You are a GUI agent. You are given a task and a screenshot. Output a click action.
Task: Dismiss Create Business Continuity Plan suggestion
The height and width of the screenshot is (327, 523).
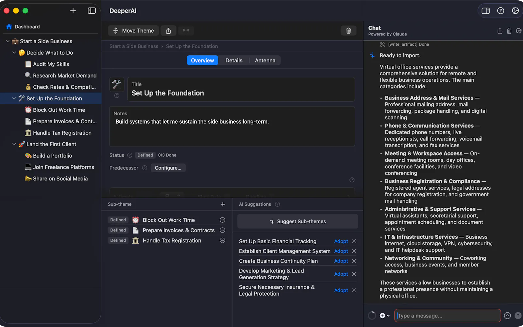point(354,261)
